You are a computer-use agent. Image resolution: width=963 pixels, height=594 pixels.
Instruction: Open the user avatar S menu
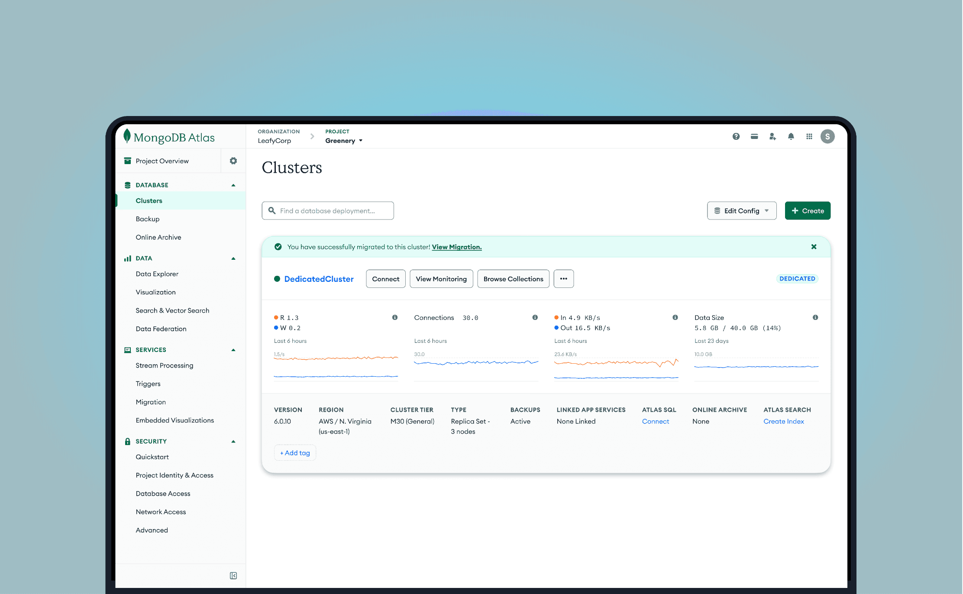click(827, 136)
